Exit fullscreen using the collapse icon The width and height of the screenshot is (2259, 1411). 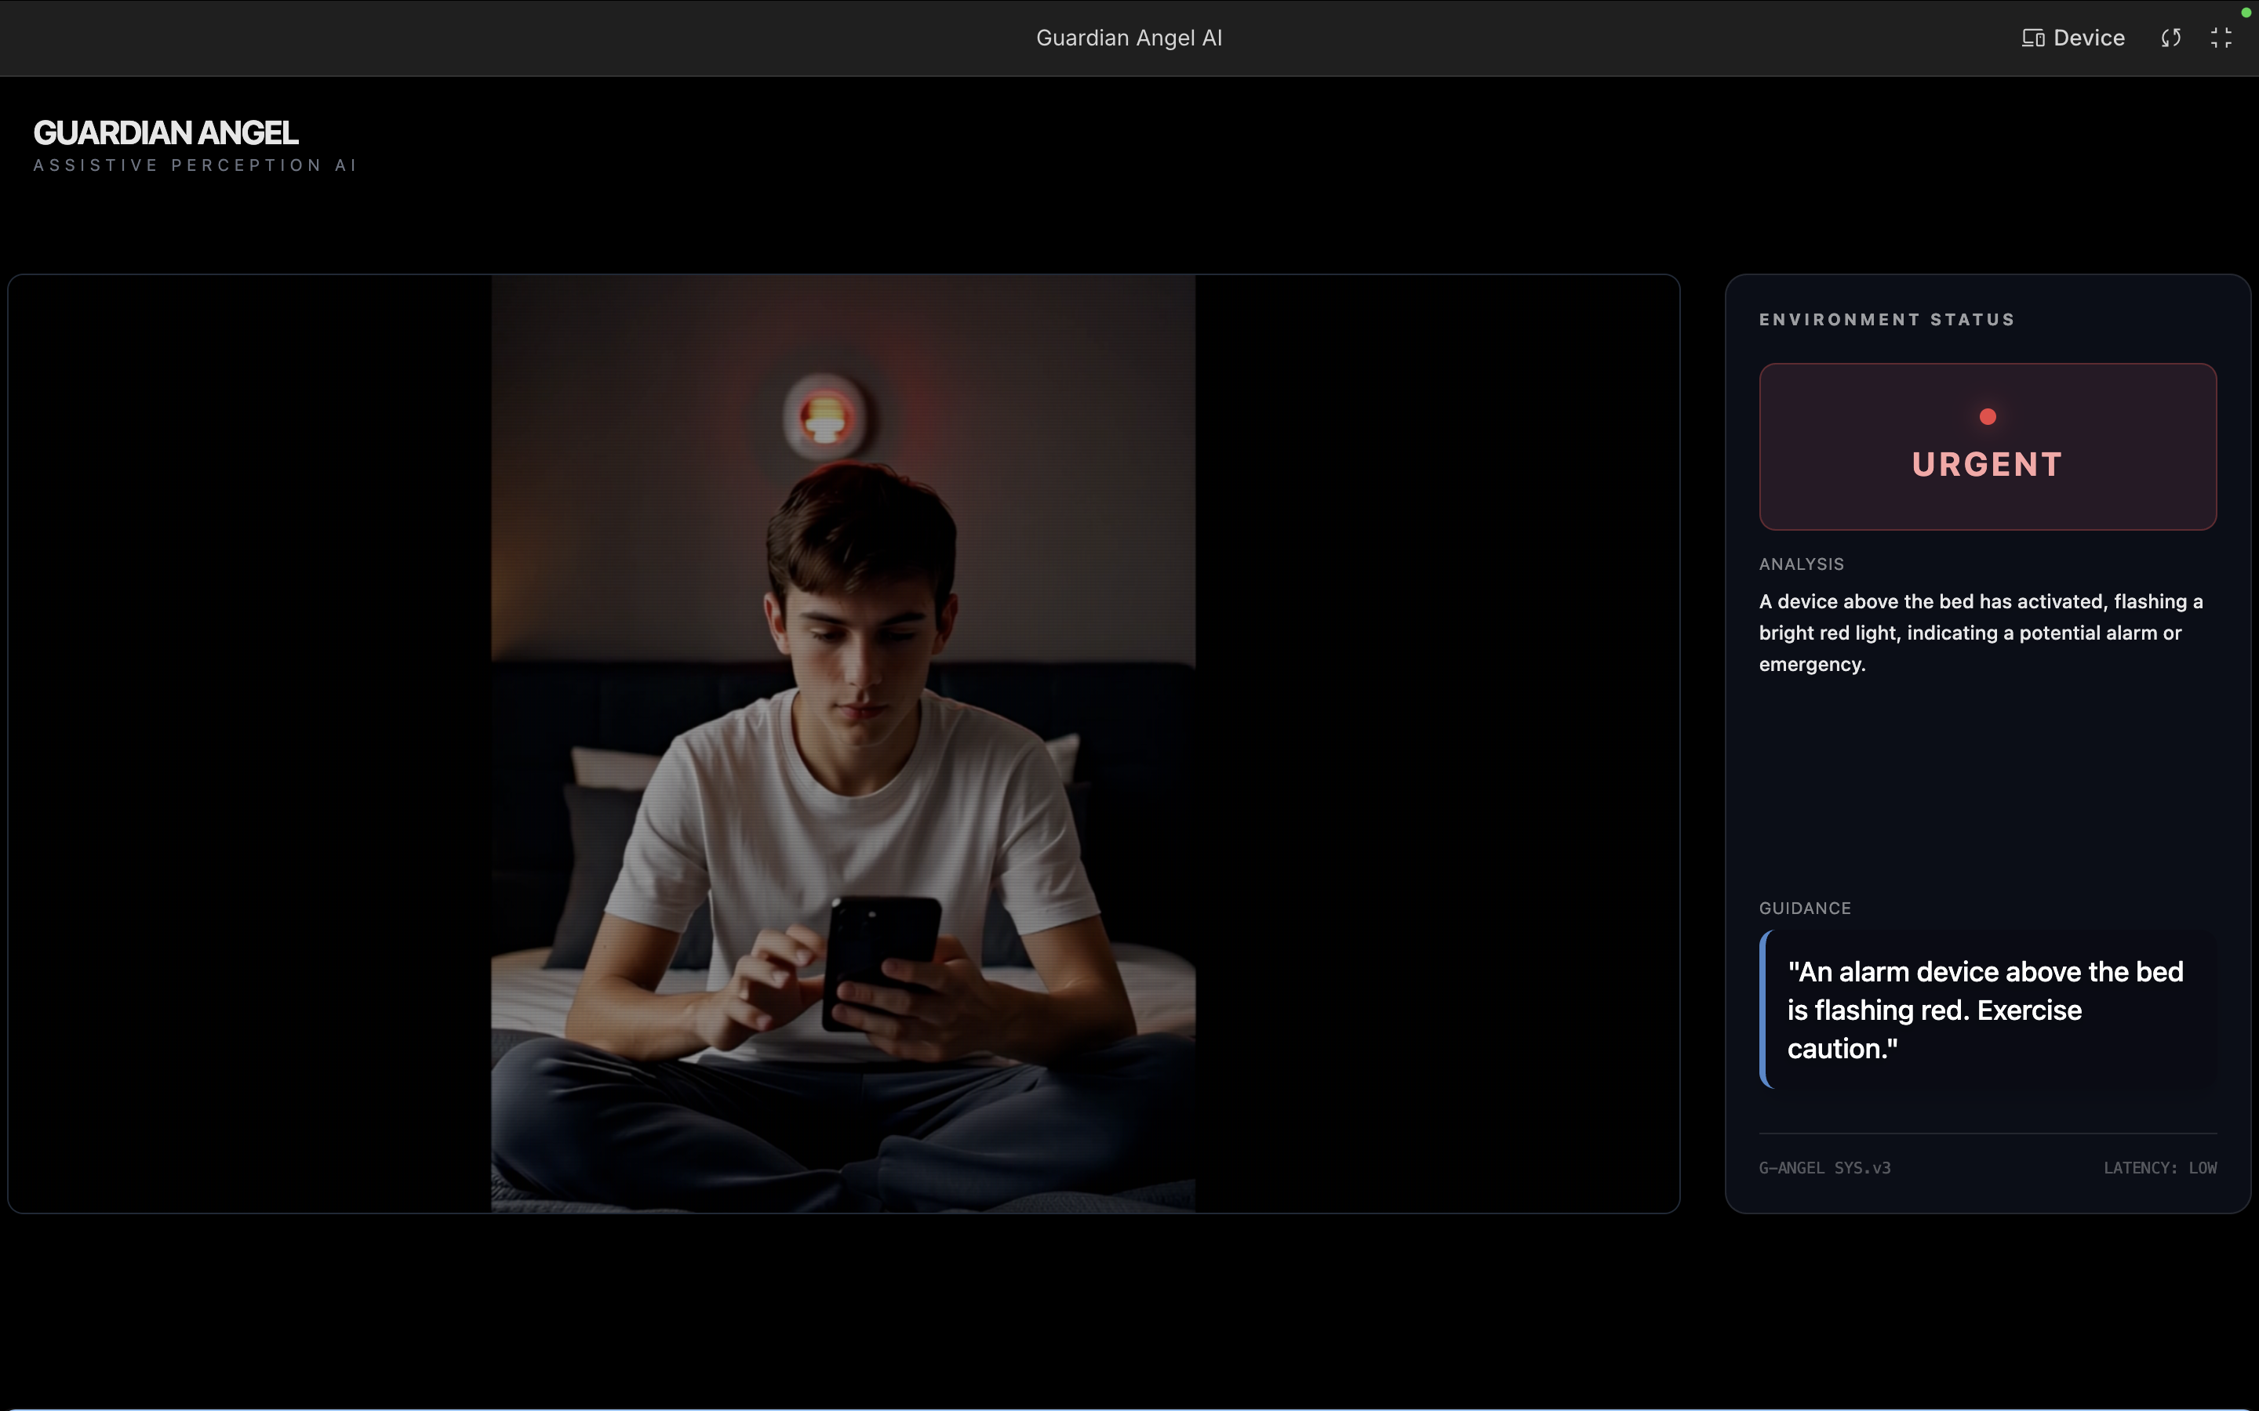point(2221,38)
